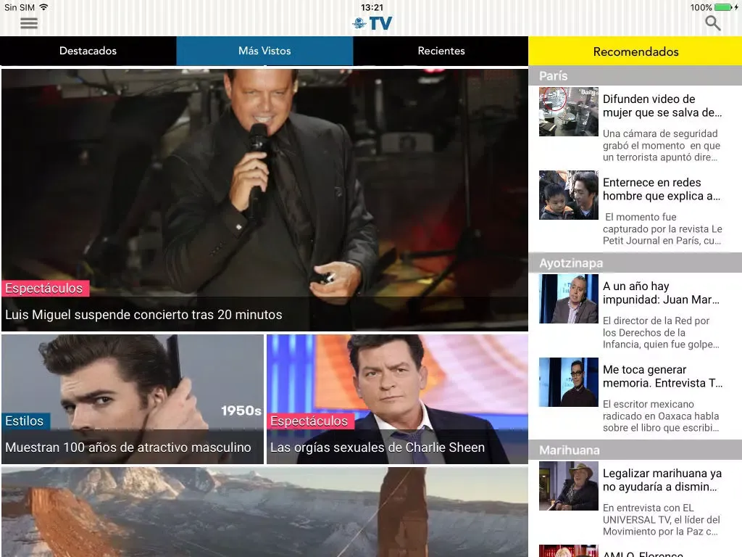Tap 'El escritor mexicano radicado en Oaxaca' description
Viewport: 742px width, 557px height.
[x=661, y=416]
